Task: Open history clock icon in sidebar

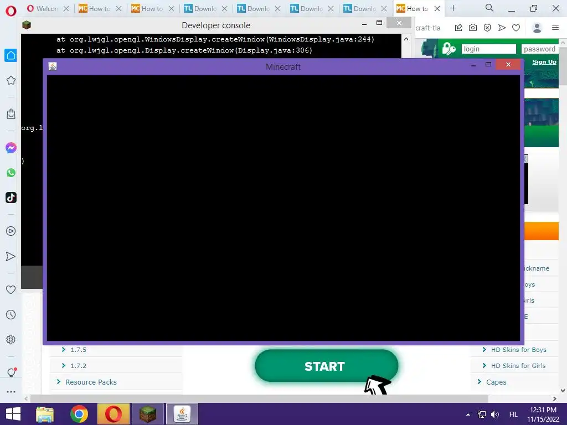Action: [11, 314]
